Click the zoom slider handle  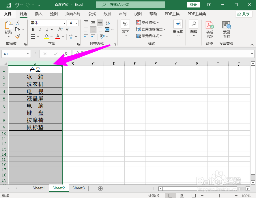pos(219,196)
